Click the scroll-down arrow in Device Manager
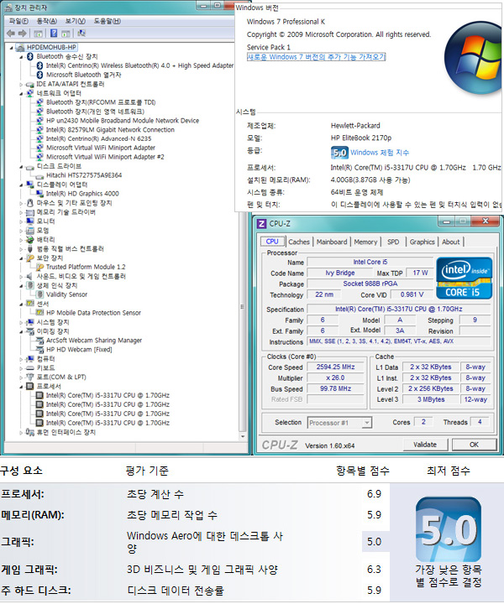The image size is (504, 604). click(x=243, y=436)
